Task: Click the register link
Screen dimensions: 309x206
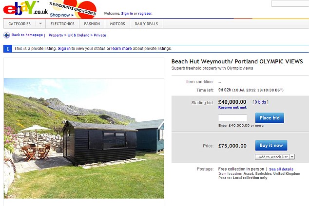Action: tap(145, 14)
